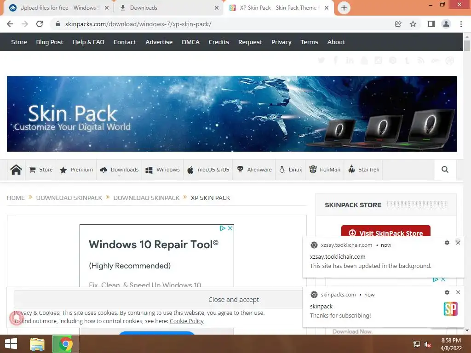Open the Terms page
The image size is (471, 353).
click(309, 42)
